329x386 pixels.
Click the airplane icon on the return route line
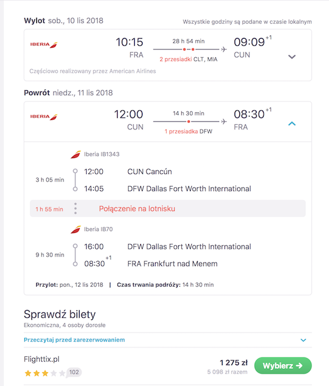point(224,122)
